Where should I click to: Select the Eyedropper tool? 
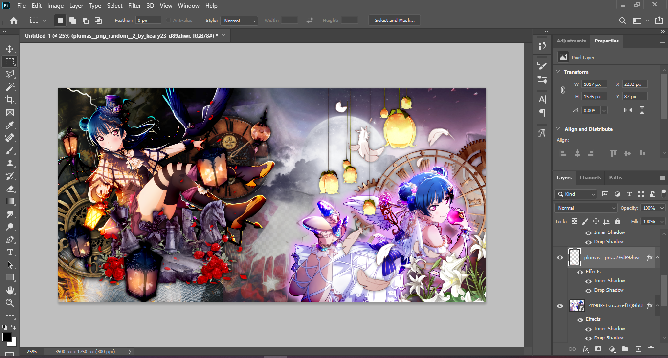pos(9,125)
